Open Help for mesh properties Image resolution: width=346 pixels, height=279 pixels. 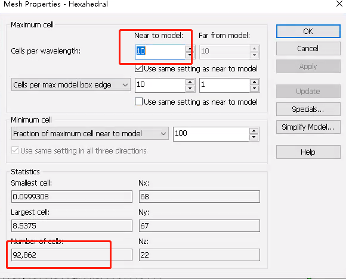(308, 152)
